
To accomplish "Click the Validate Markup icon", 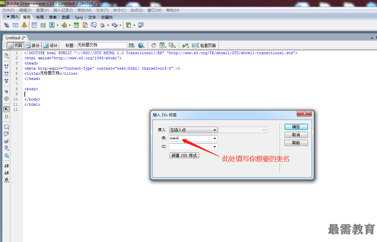I will point(185,45).
